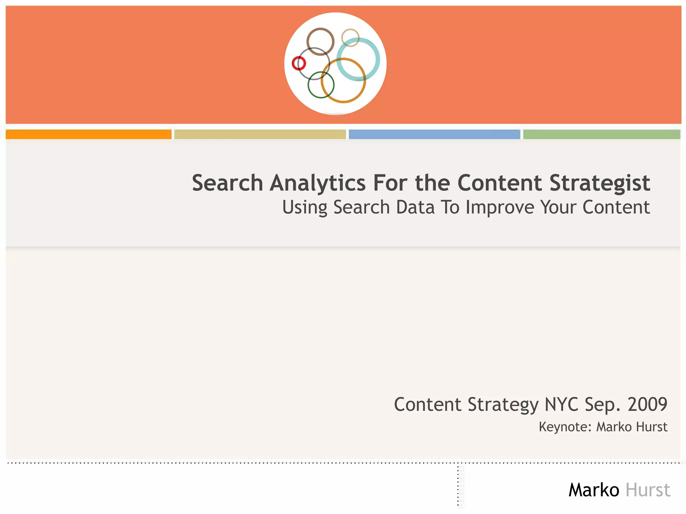Select the tan color bar segment
The width and height of the screenshot is (686, 514).
(260, 134)
